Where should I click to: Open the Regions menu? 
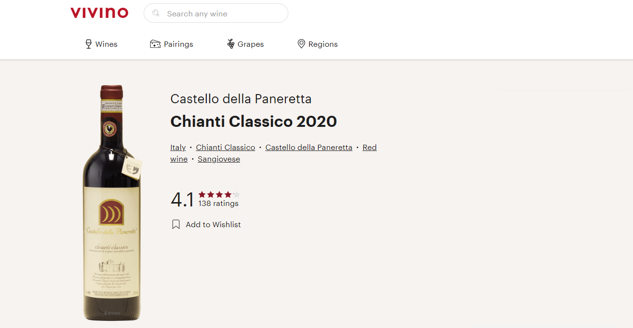tap(317, 44)
